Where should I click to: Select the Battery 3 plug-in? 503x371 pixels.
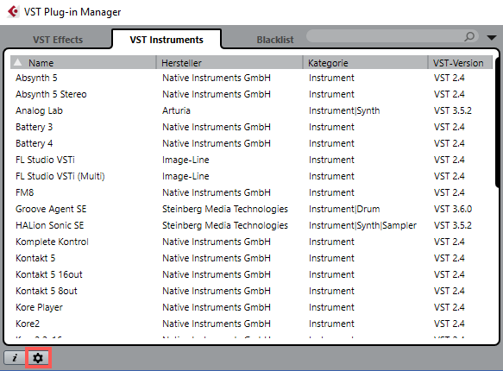252,127
